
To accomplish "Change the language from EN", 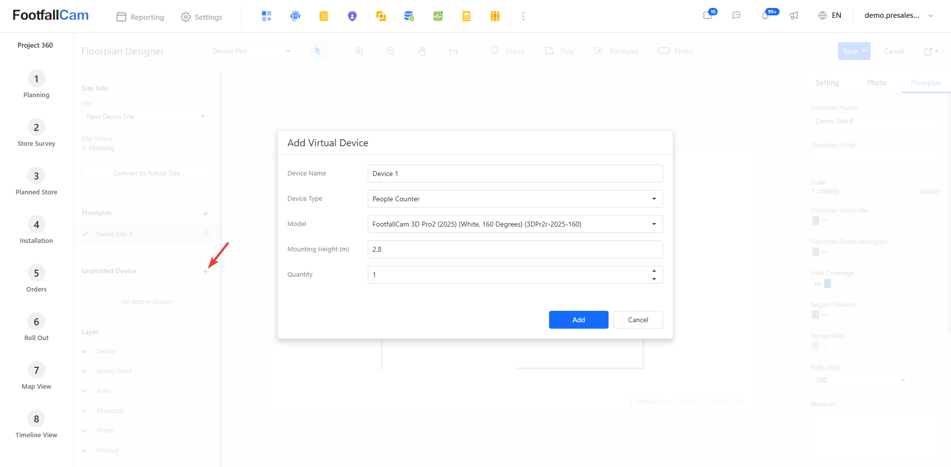I will point(830,15).
